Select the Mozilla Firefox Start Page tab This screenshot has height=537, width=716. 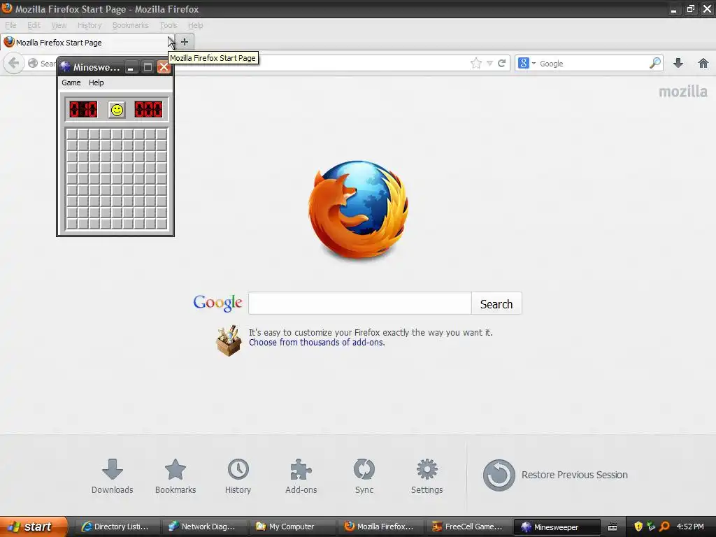click(x=87, y=43)
